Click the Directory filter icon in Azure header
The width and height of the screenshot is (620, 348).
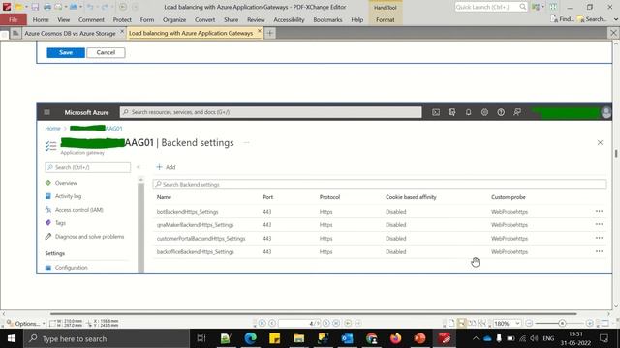[452, 112]
